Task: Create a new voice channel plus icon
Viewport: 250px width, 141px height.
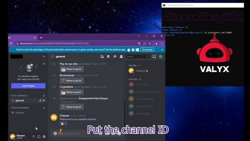Action: click(44, 108)
